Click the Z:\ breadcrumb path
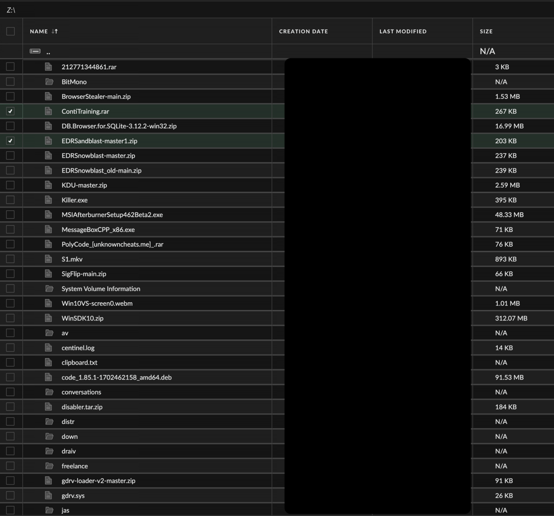 point(10,10)
